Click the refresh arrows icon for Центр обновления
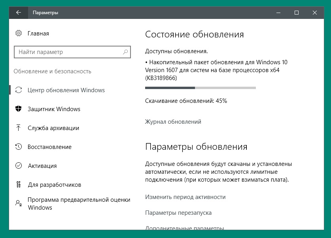The height and width of the screenshot is (238, 331). (19, 90)
